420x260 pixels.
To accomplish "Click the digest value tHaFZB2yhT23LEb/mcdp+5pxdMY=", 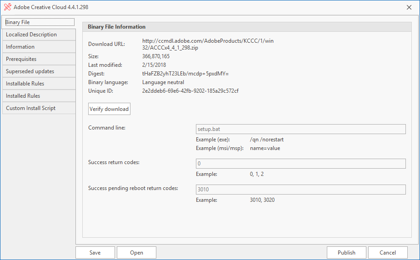I will point(185,74).
